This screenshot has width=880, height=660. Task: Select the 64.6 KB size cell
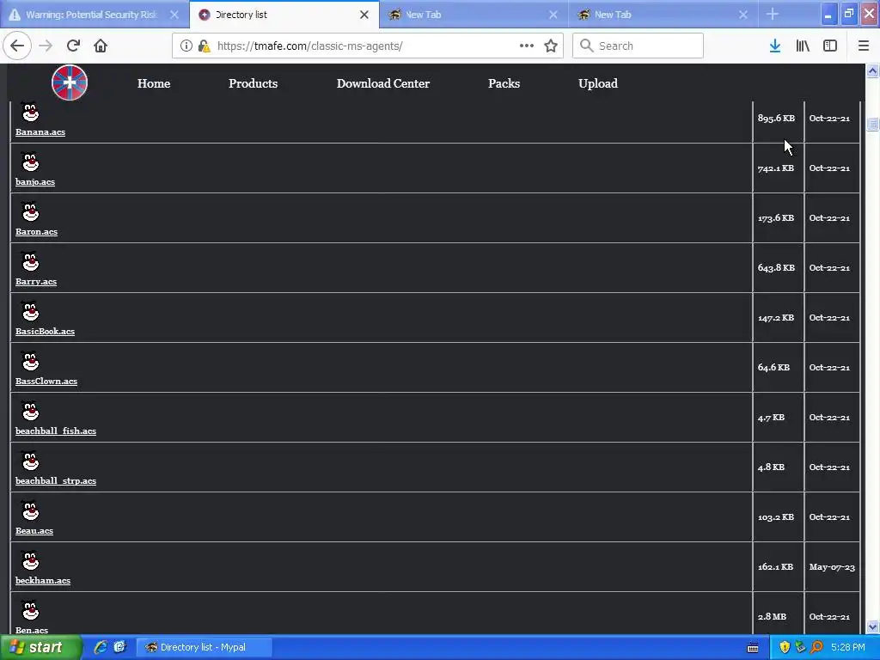tap(779, 368)
